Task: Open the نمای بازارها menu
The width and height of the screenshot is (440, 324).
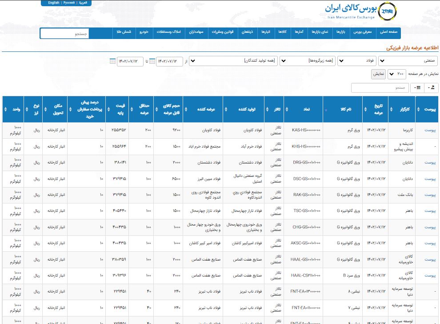Action: click(x=320, y=32)
